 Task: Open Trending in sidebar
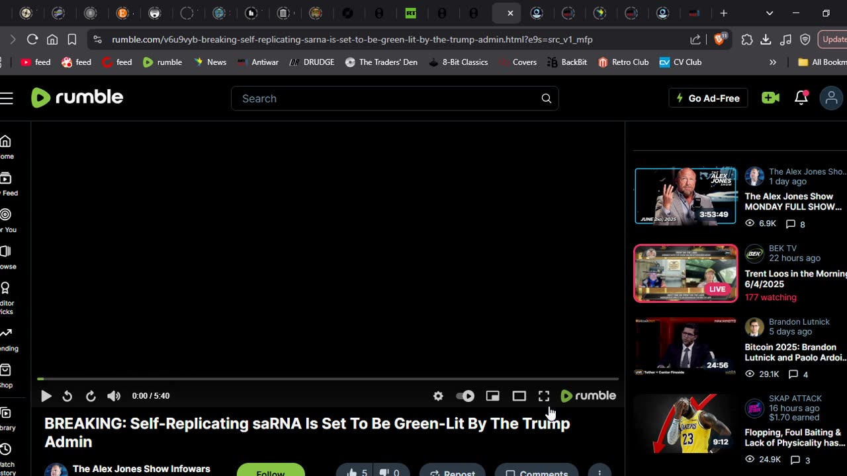8,340
